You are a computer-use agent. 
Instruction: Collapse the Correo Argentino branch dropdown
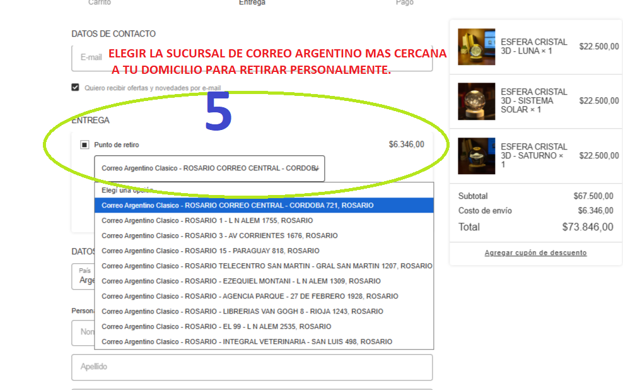[209, 168]
